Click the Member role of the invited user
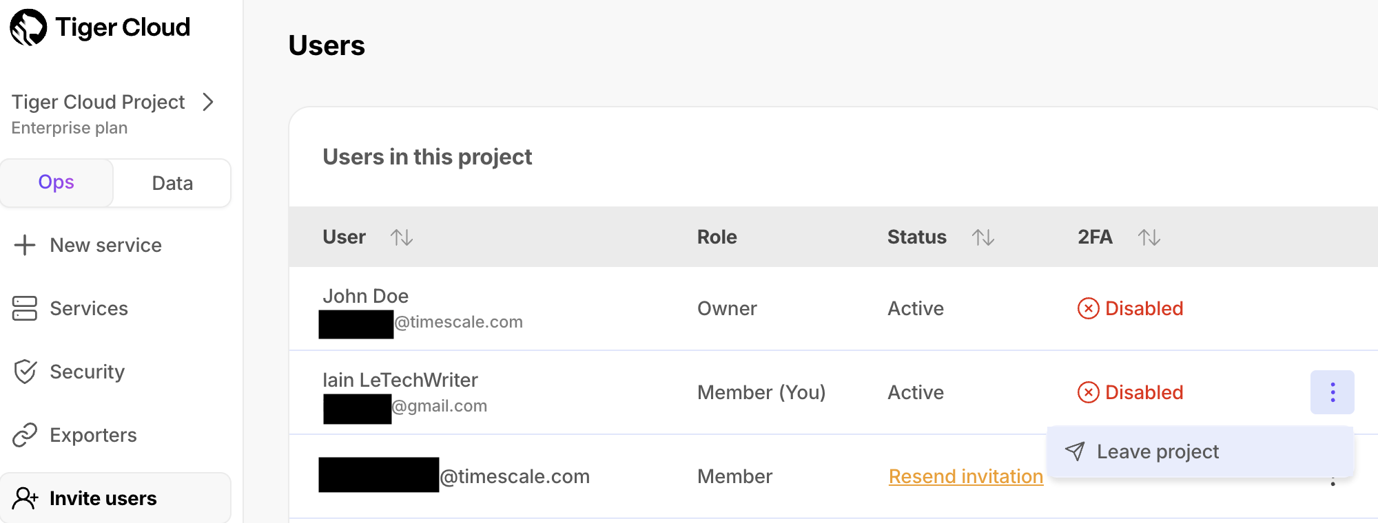 point(735,476)
